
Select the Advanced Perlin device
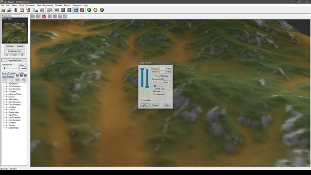click(x=15, y=94)
